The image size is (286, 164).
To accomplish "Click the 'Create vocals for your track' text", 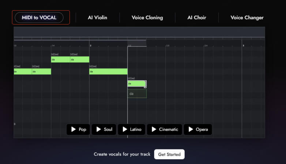I will 122,154.
